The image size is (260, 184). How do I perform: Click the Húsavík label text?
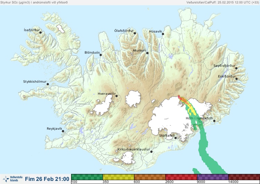tap(156, 31)
